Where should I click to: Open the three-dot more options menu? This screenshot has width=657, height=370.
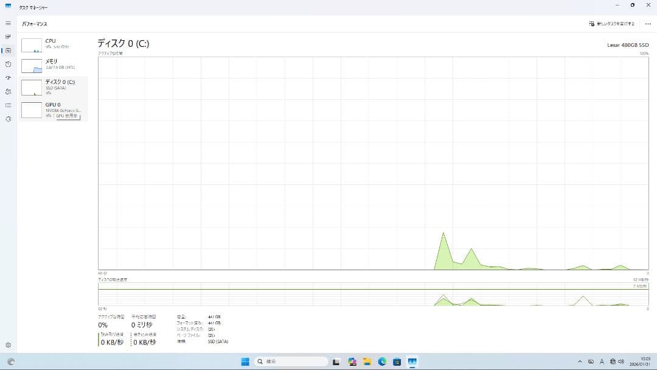(x=647, y=24)
